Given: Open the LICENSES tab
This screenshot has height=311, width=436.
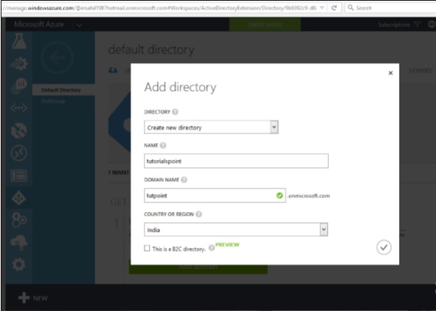Looking at the screenshot, I should [x=420, y=70].
